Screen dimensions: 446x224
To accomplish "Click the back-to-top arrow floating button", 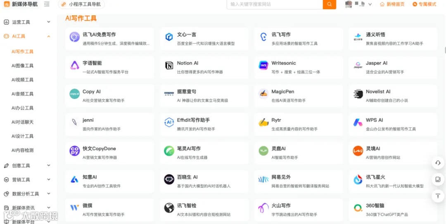I will coord(438,196).
